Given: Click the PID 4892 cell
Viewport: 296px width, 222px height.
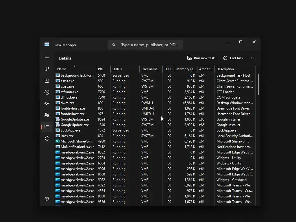Looking at the screenshot, I should click(x=101, y=185).
